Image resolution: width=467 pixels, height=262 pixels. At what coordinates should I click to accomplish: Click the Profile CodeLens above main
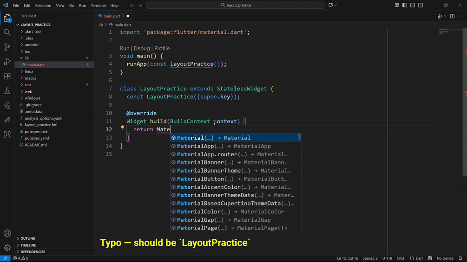pyautogui.click(x=162, y=48)
